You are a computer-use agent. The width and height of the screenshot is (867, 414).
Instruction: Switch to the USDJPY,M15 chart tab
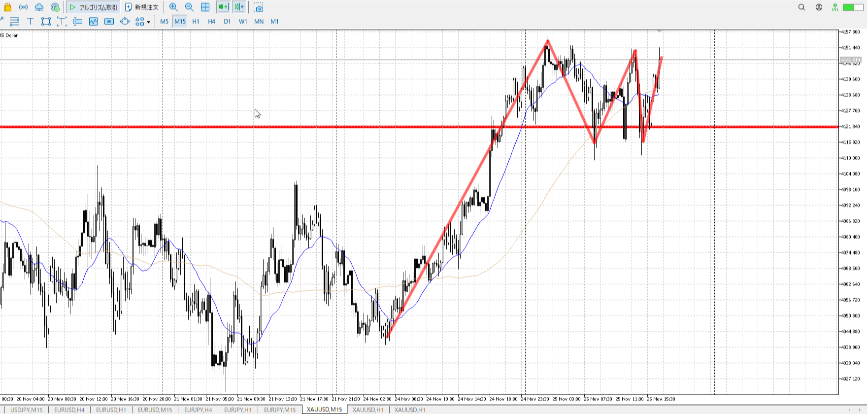26,410
